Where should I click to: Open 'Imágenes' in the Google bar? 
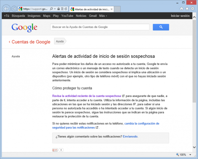point(34,16)
